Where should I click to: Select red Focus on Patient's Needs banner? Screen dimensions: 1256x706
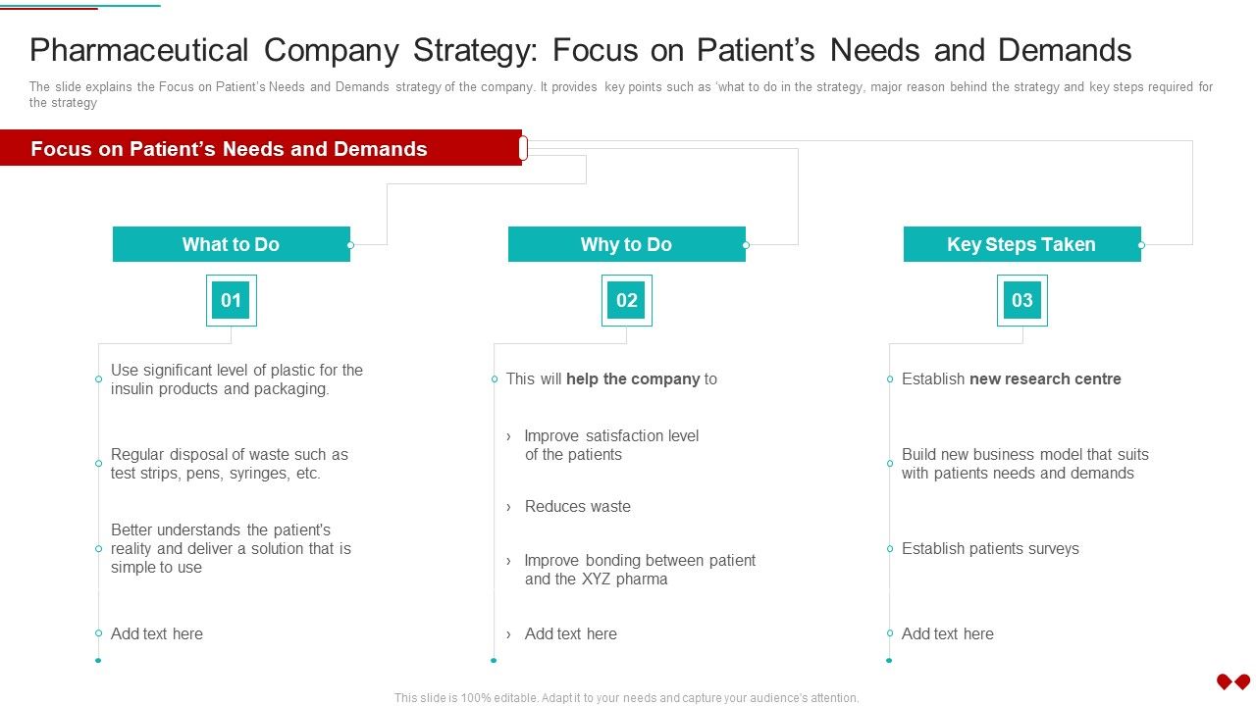(x=261, y=148)
